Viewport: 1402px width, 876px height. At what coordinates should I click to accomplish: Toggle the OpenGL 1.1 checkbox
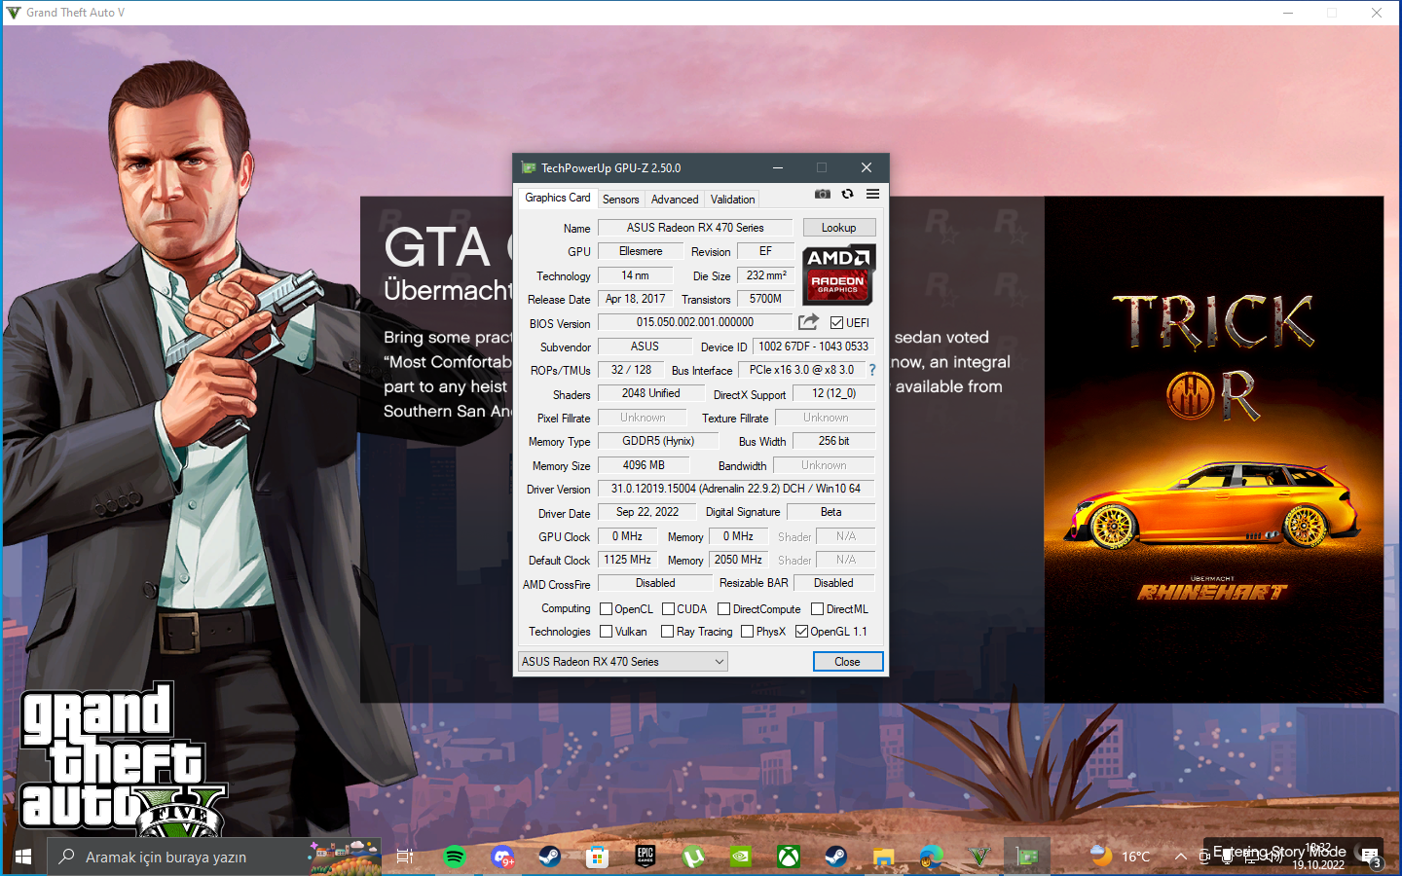pos(801,632)
